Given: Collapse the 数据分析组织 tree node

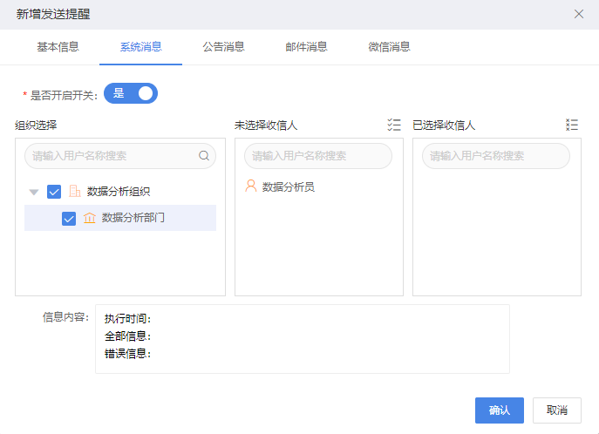Looking at the screenshot, I should [34, 192].
